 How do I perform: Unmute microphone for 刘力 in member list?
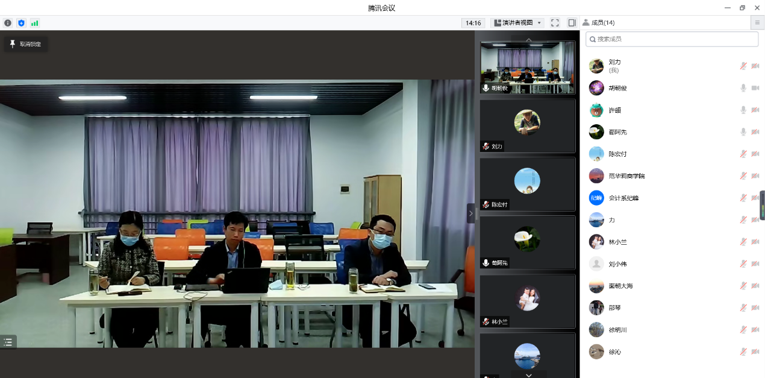tap(743, 66)
